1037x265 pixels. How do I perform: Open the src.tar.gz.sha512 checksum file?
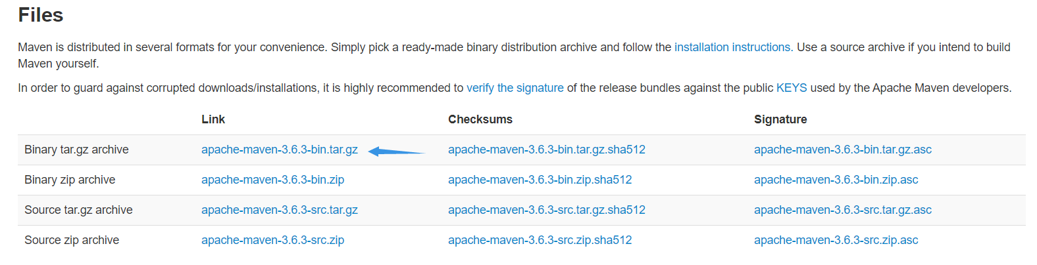pyautogui.click(x=547, y=210)
